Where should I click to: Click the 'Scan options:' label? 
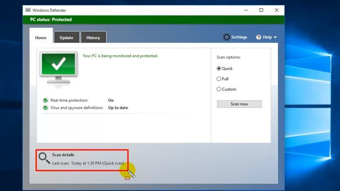(x=228, y=57)
